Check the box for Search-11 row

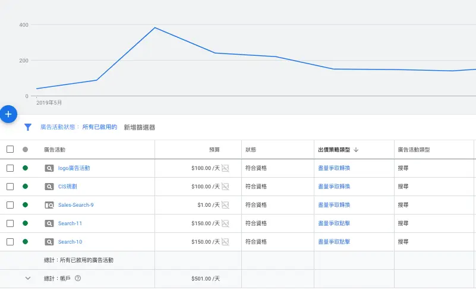(x=10, y=223)
